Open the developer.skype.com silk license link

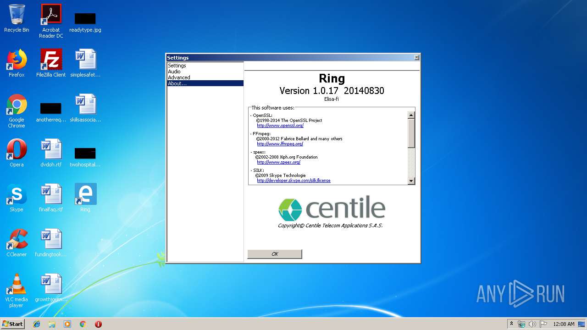293,181
